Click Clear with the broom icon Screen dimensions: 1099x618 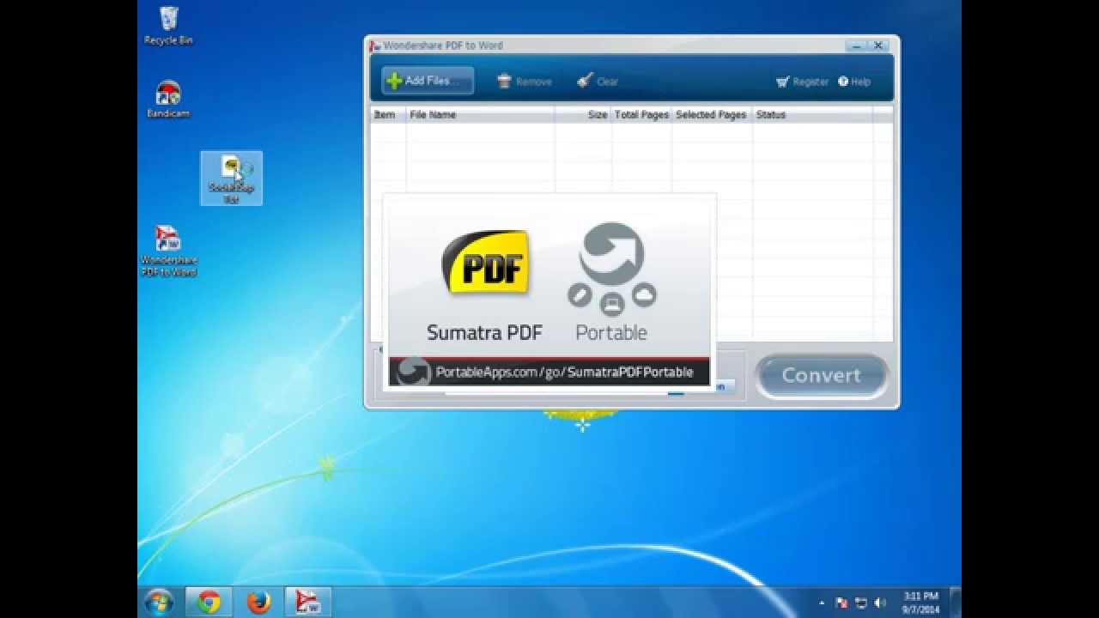tap(598, 82)
